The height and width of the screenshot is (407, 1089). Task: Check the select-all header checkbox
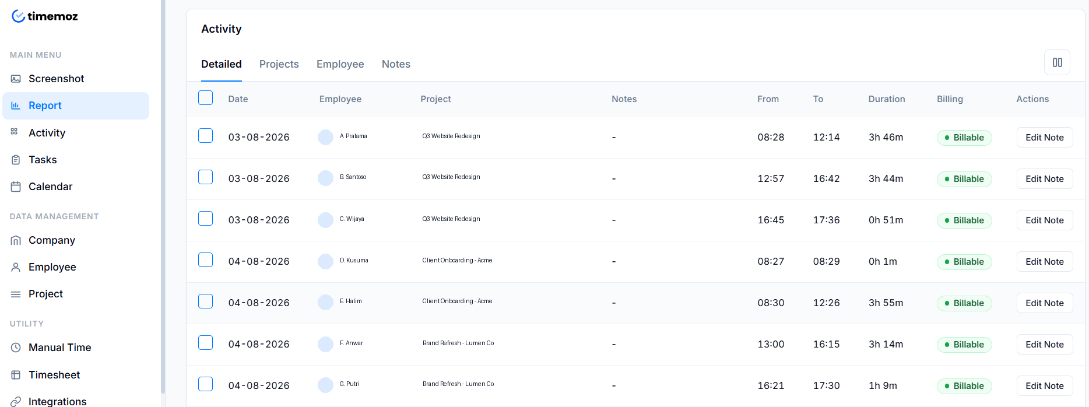pos(205,97)
